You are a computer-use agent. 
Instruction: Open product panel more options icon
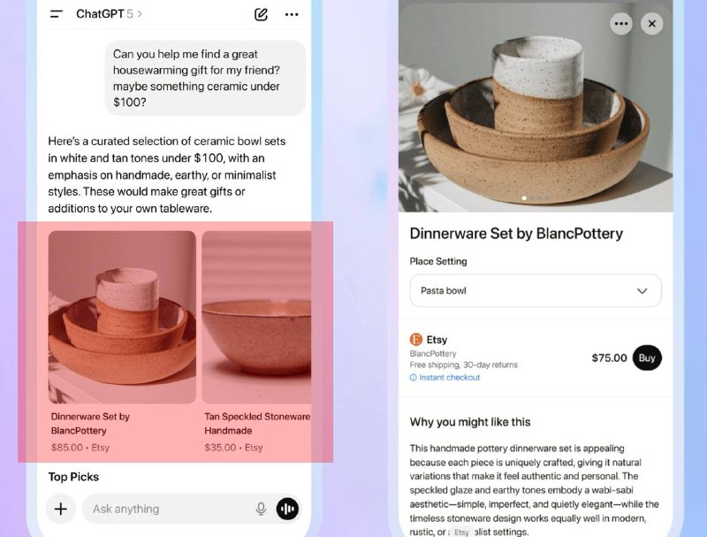point(621,24)
